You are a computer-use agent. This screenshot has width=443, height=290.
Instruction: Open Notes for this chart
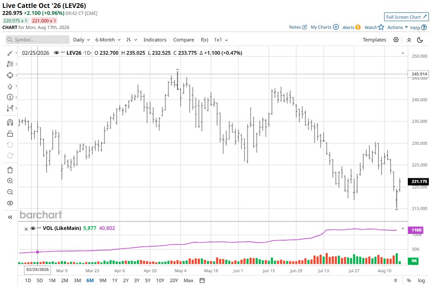298,27
